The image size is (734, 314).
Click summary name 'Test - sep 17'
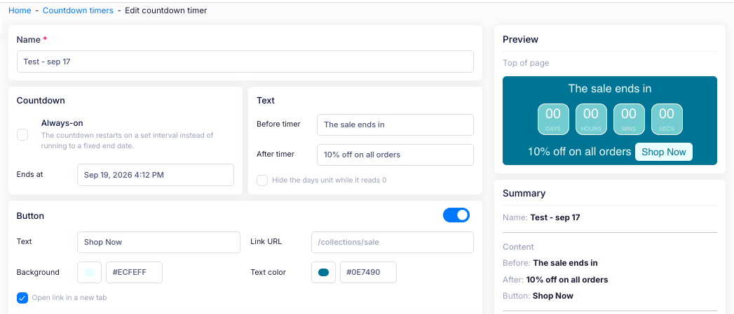[555, 217]
